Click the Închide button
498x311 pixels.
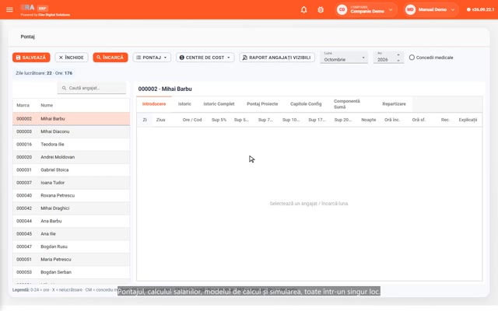72,58
